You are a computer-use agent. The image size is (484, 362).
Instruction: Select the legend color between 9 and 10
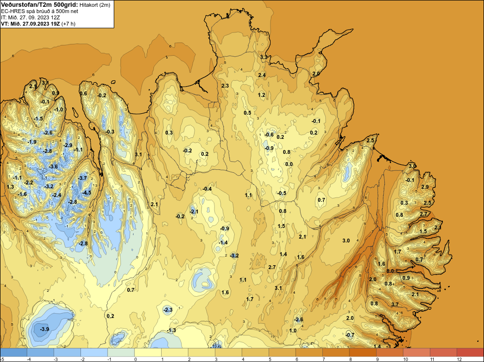(x=390, y=352)
